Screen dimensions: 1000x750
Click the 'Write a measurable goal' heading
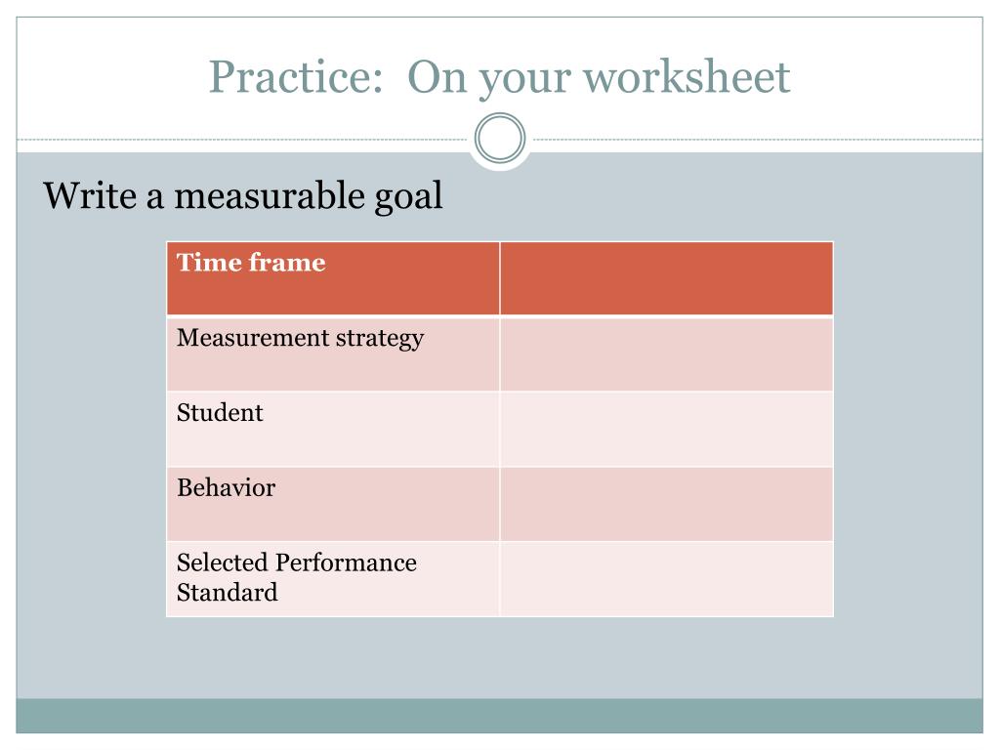point(243,195)
